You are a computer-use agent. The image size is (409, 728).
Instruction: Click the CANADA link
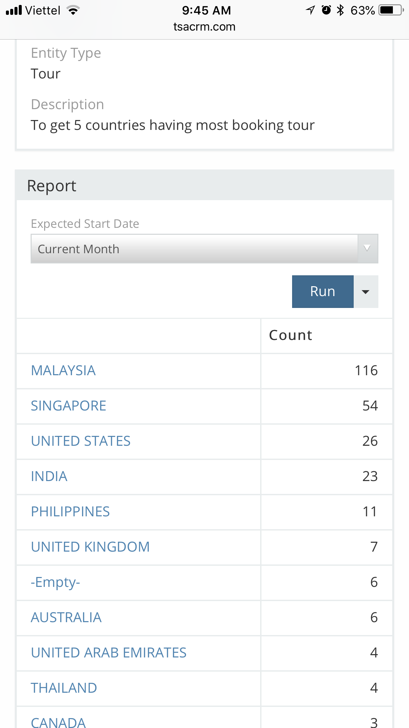click(x=58, y=722)
